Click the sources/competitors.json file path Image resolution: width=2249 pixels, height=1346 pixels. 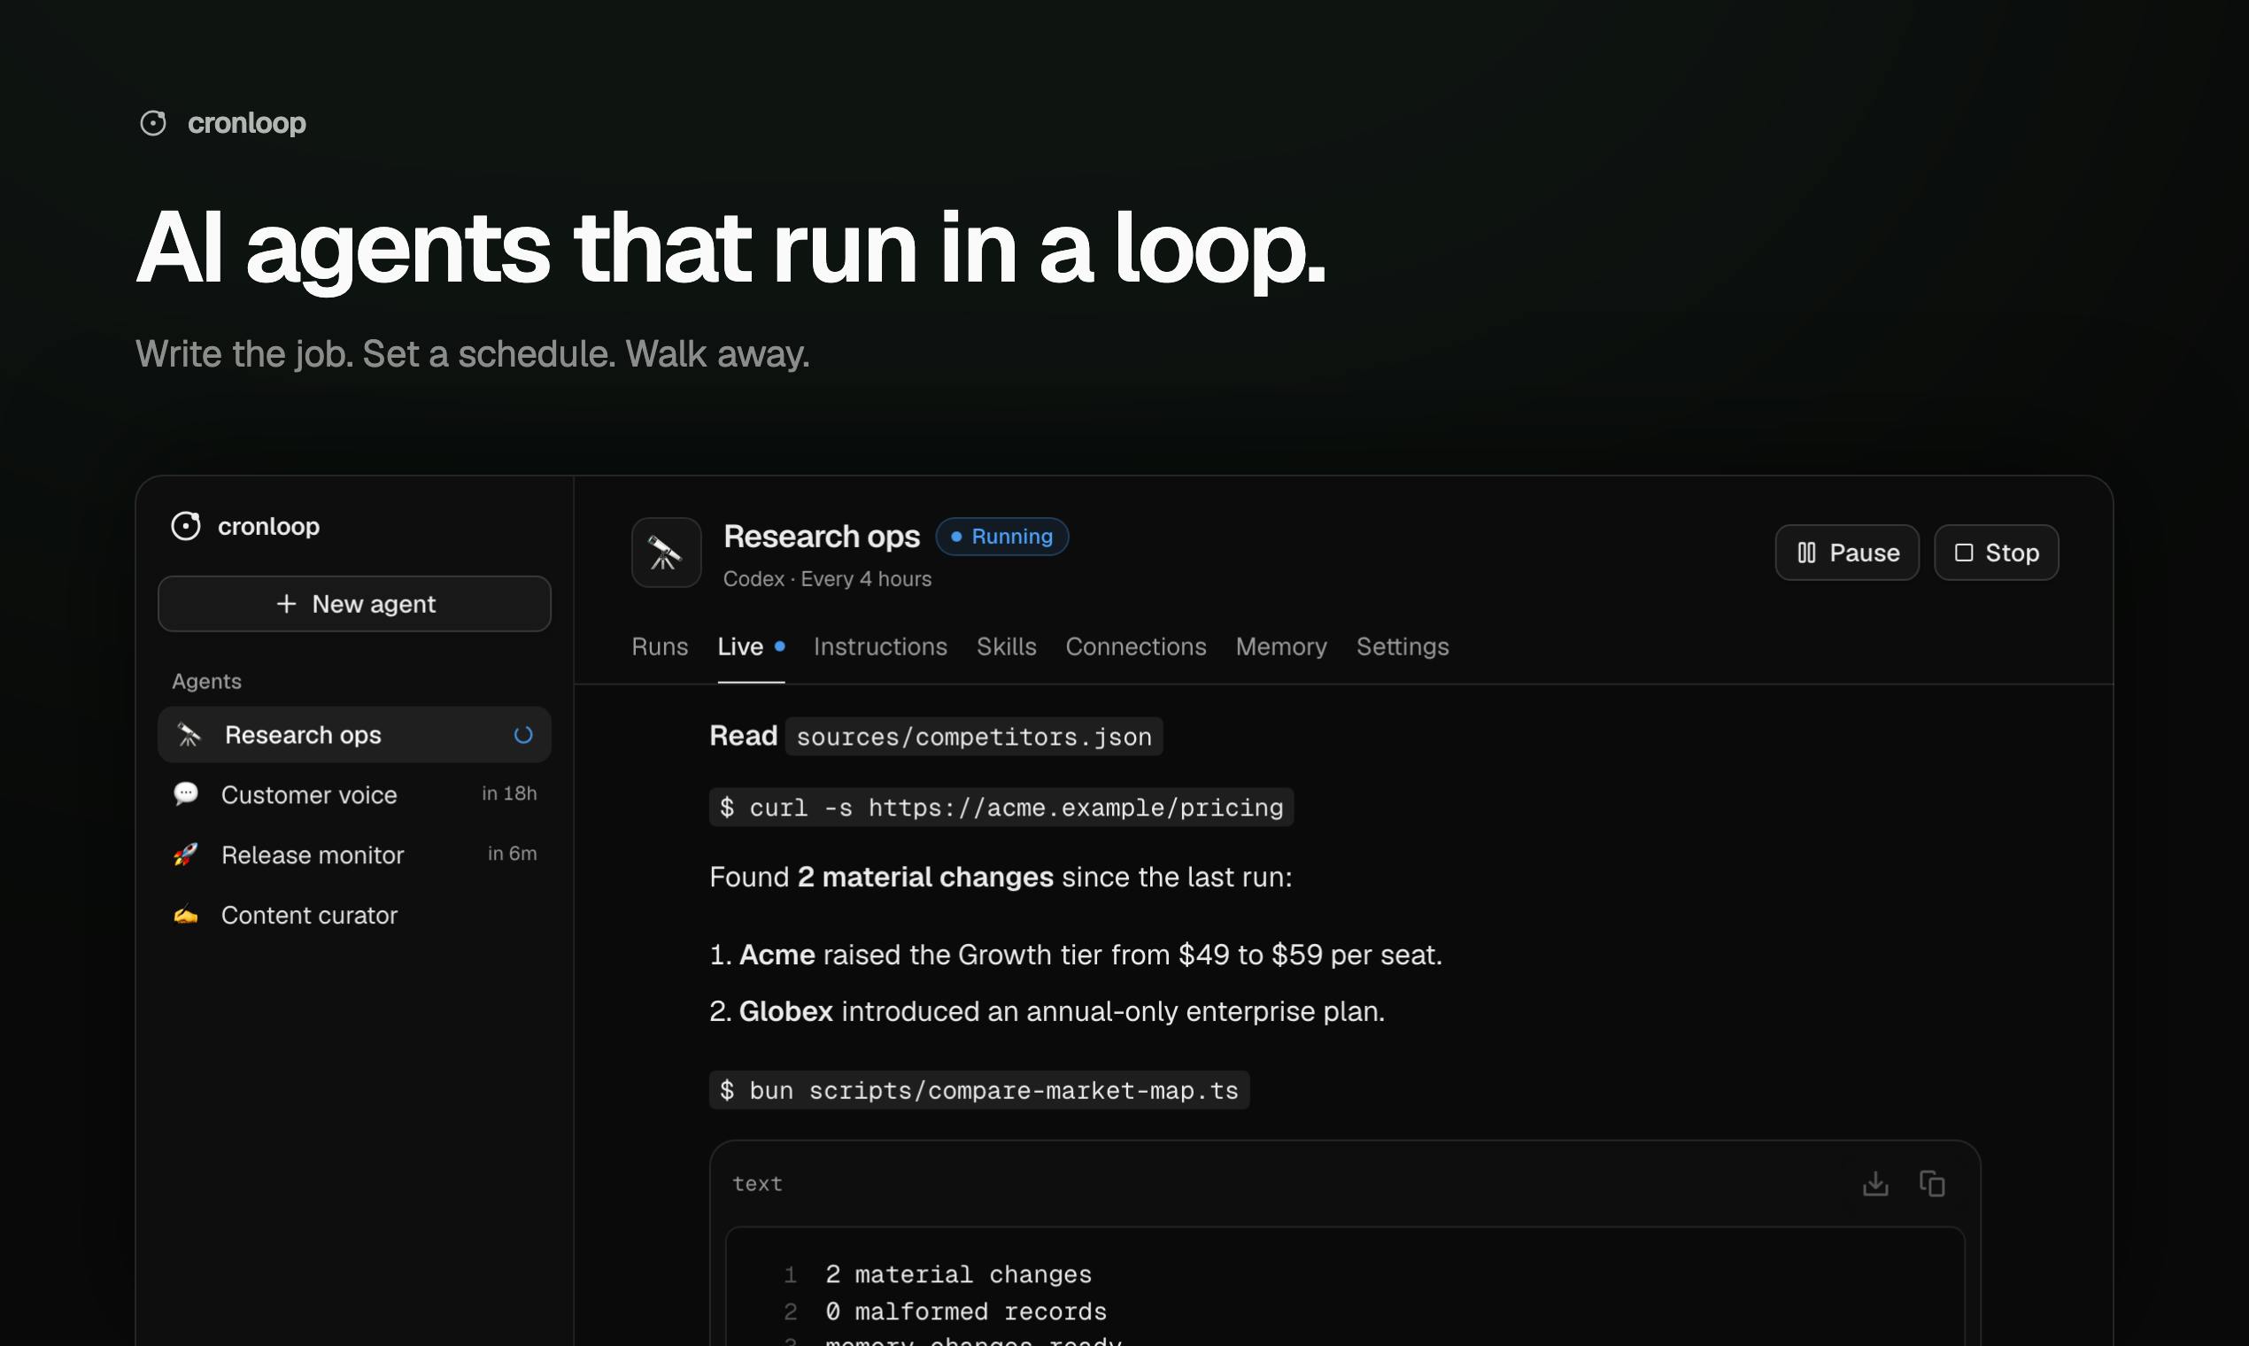974,737
